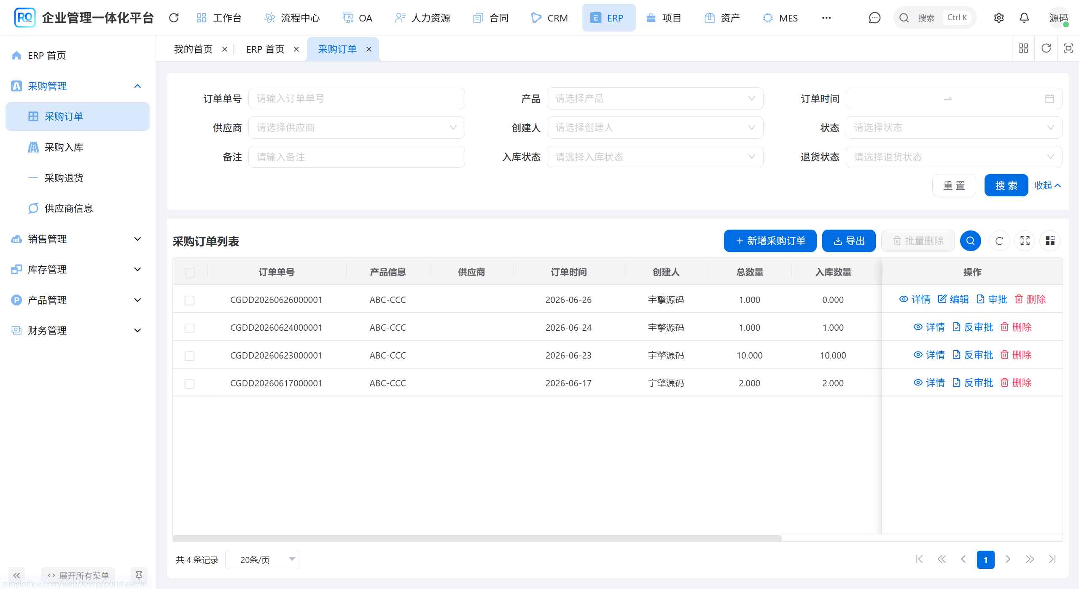Image resolution: width=1079 pixels, height=589 pixels.
Task: Open the more modules ellipsis menu
Action: tap(826, 18)
